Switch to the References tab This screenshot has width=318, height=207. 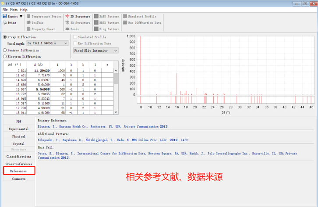[18, 171]
